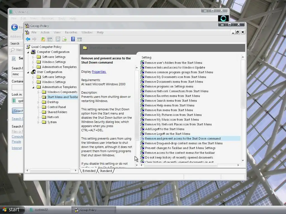Click the icon beside Remove Favorites menu setting

click(x=142, y=96)
